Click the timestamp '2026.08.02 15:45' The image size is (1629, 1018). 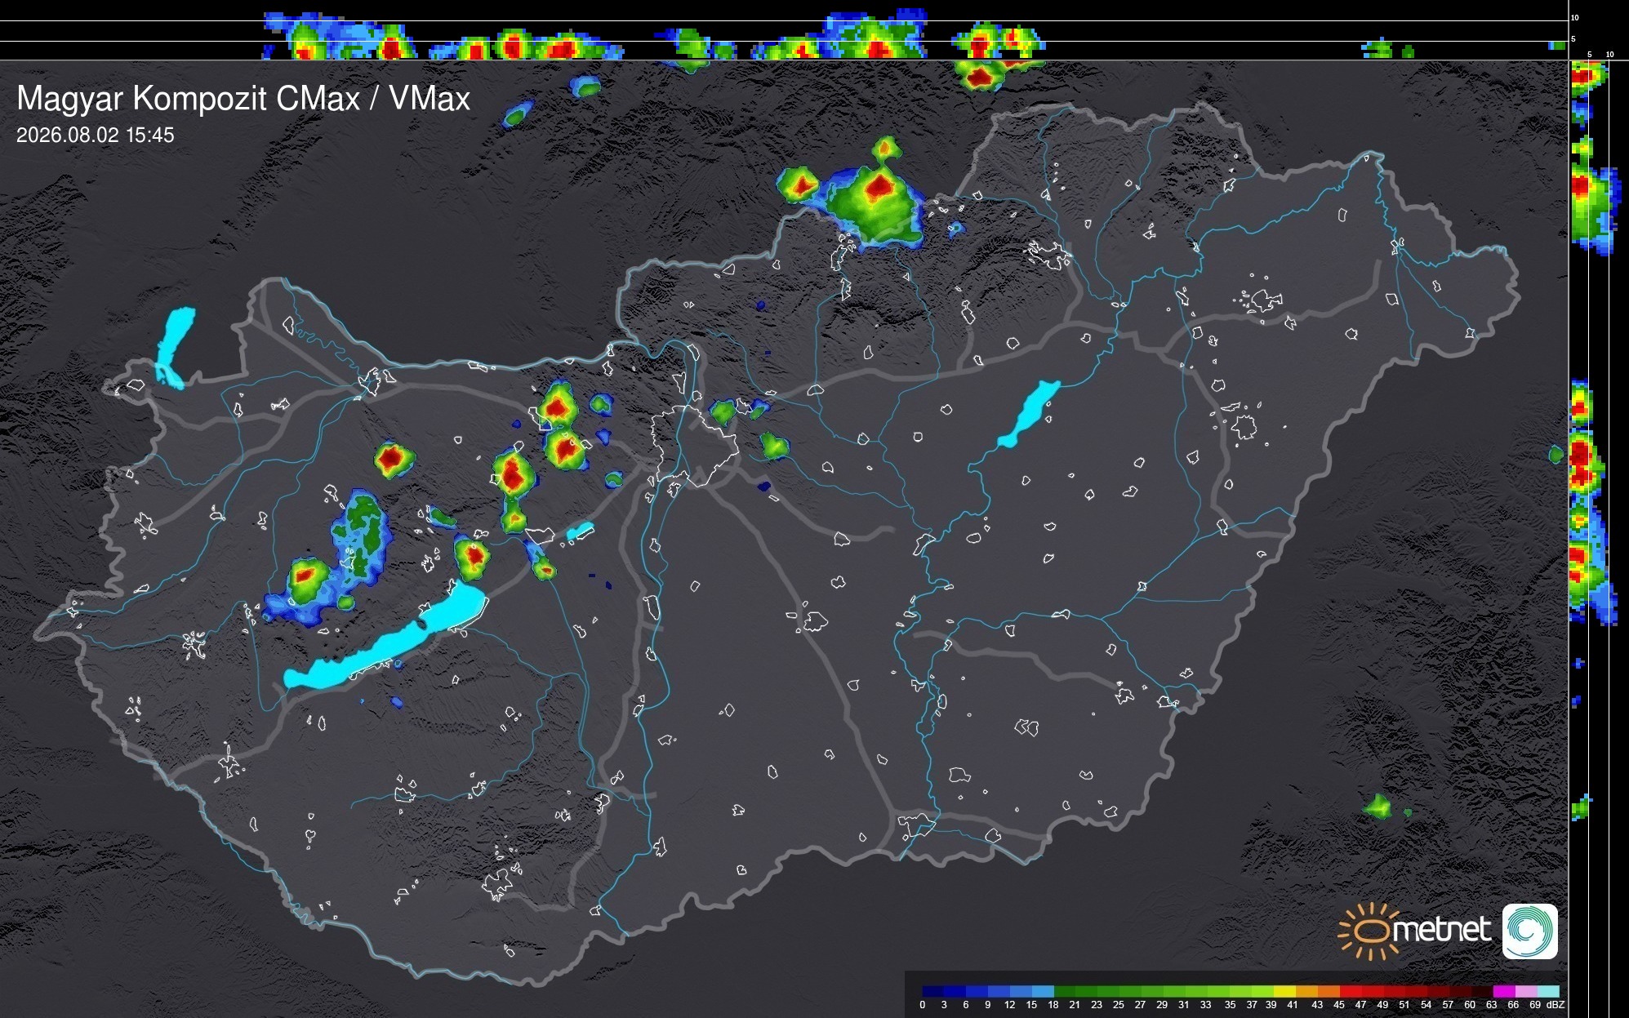click(x=96, y=135)
